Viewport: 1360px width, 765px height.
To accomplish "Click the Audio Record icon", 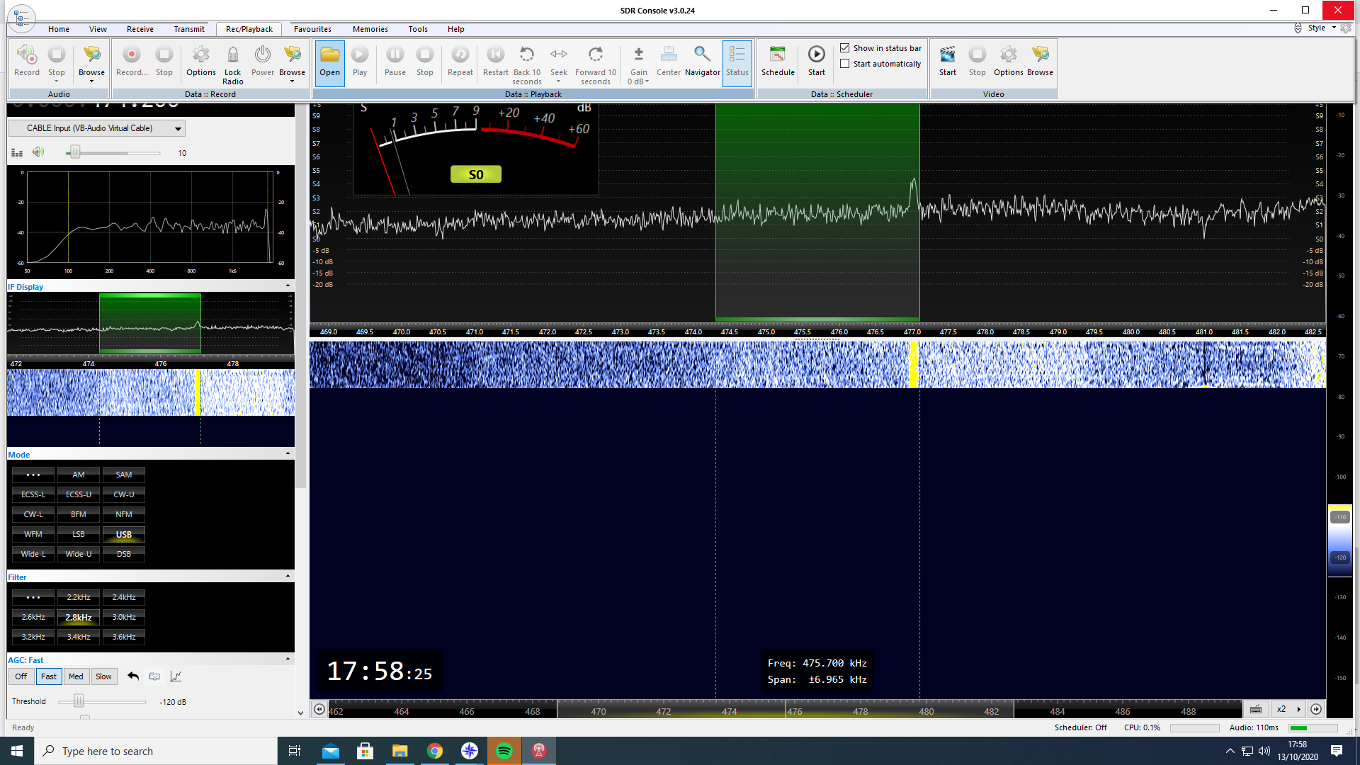I will (27, 55).
